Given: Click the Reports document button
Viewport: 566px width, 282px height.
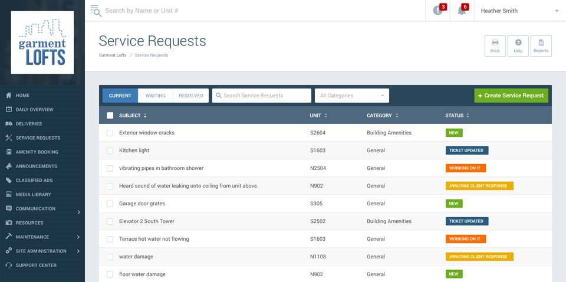Looking at the screenshot, I should [541, 46].
